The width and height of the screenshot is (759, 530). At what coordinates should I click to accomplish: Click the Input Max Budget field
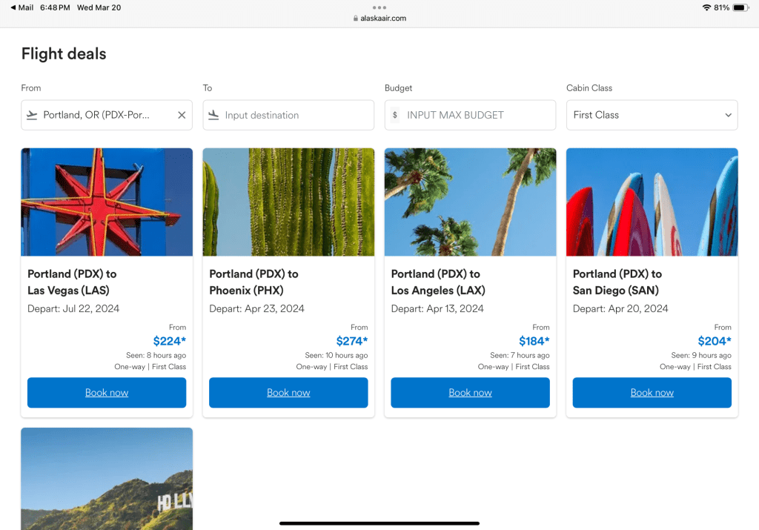click(478, 115)
